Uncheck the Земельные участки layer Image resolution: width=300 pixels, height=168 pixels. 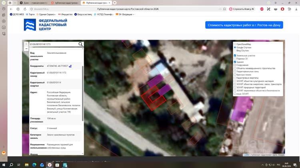(x=235, y=55)
